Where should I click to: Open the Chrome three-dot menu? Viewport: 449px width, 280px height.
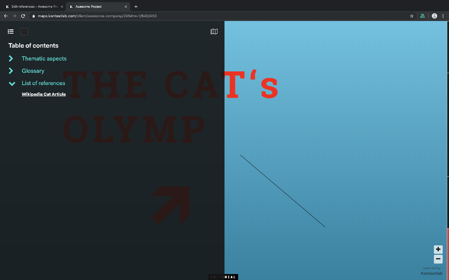click(x=443, y=16)
